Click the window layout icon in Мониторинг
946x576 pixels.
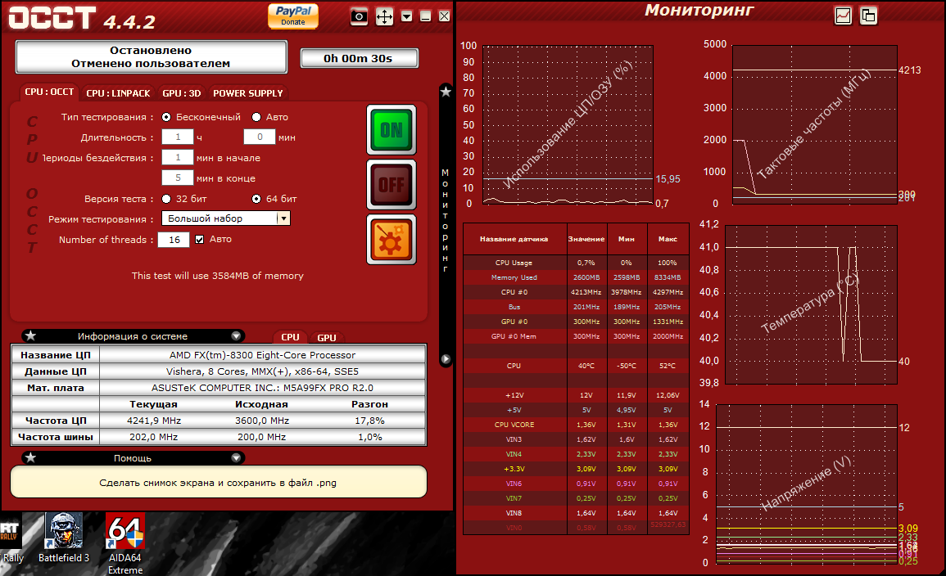868,16
